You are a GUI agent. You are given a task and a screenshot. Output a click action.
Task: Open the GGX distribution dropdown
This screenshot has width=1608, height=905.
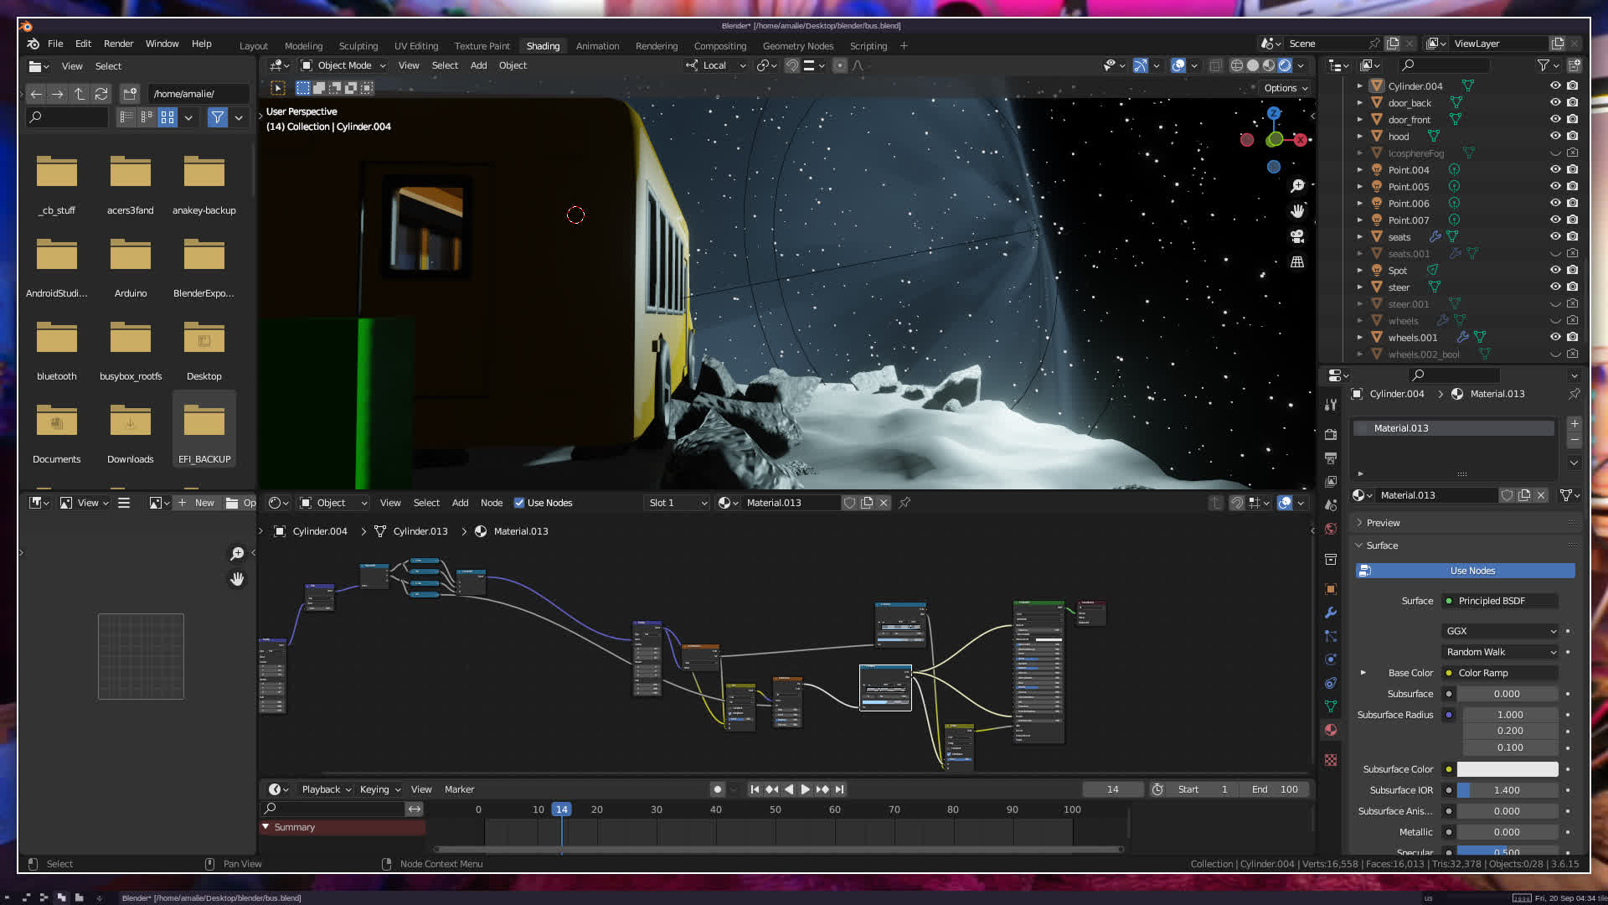pyautogui.click(x=1501, y=631)
